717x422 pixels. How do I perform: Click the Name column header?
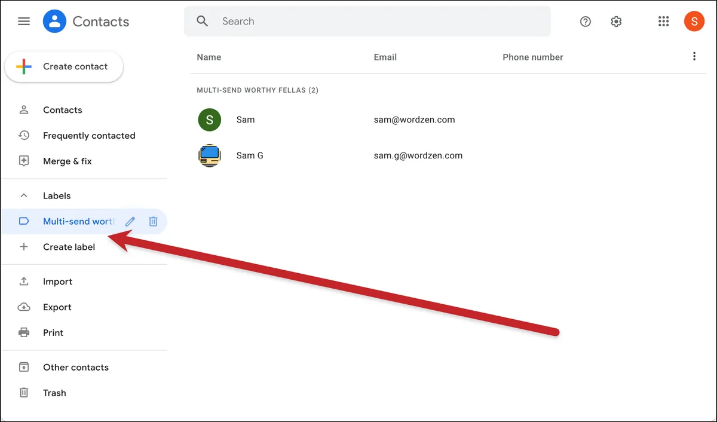[209, 57]
